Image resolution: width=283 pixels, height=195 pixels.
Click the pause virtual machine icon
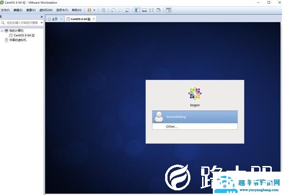coord(89,10)
